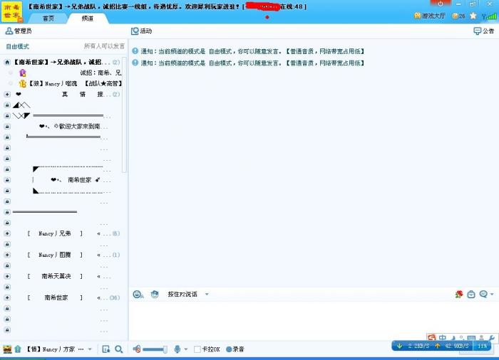Open the 活动 activities panel
Viewport: 499px width, 360px height.
142,31
